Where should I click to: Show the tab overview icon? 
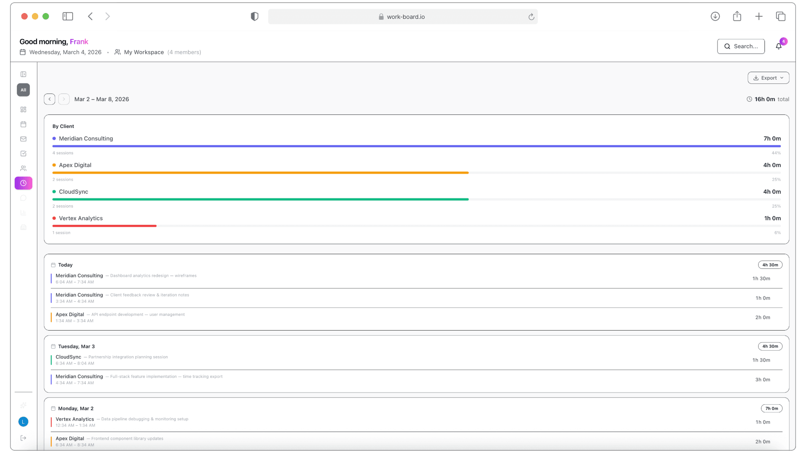click(x=781, y=16)
